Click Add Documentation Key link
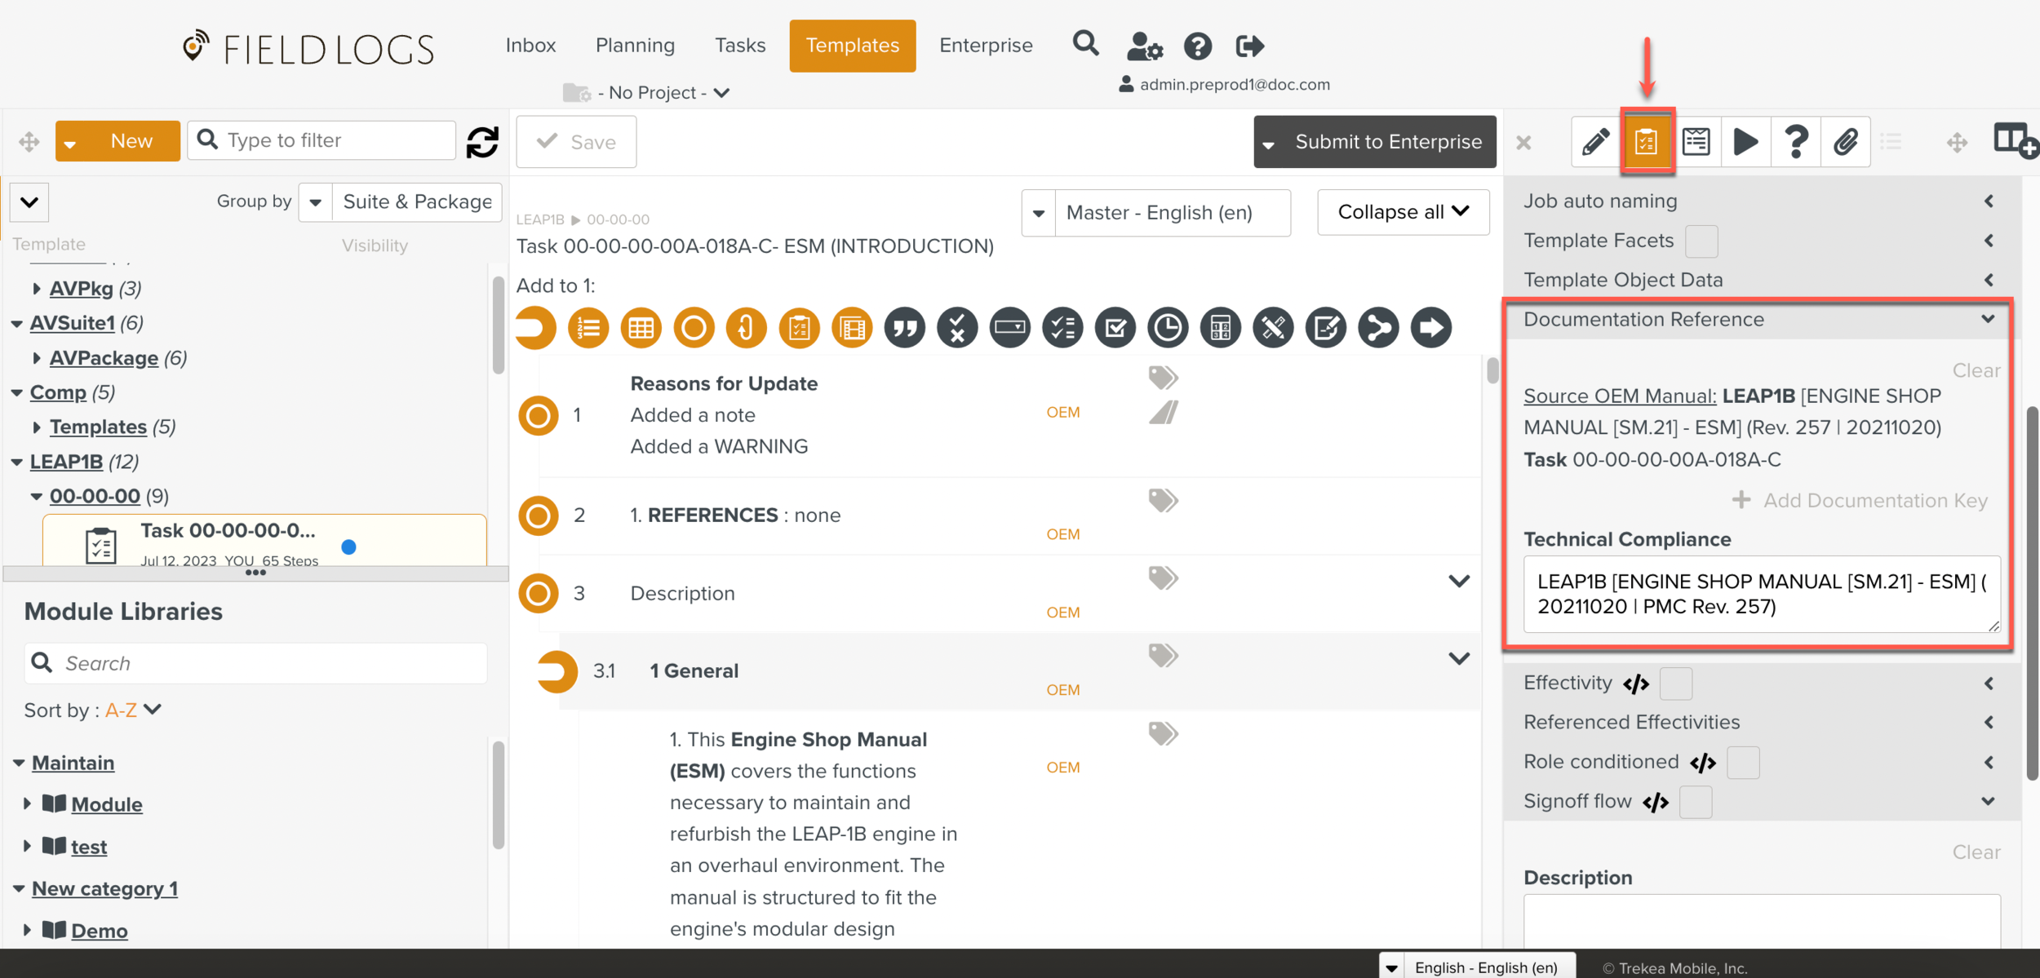Viewport: 2040px width, 978px height. coord(1860,501)
